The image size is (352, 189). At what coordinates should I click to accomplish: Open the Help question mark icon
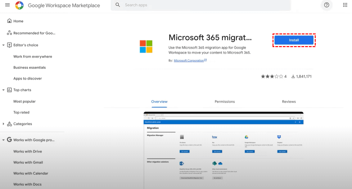click(x=327, y=5)
